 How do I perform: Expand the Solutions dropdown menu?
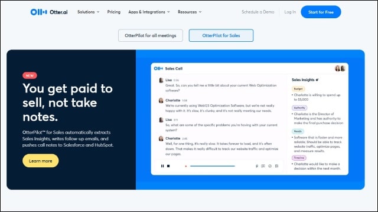(x=88, y=12)
